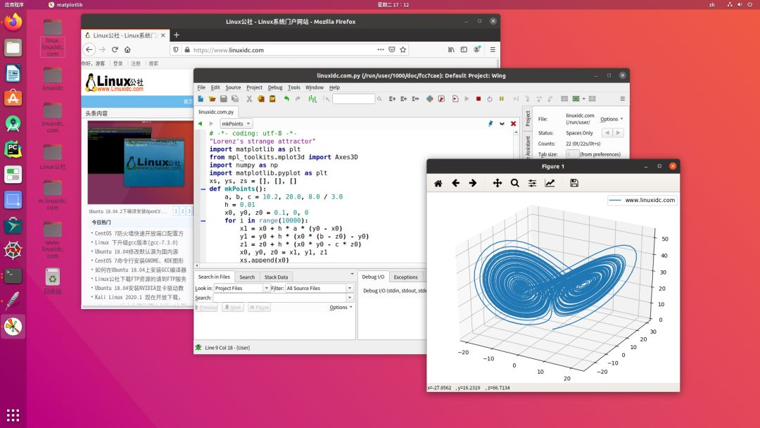Click editor vertical scrollbar up arrow

pos(516,132)
